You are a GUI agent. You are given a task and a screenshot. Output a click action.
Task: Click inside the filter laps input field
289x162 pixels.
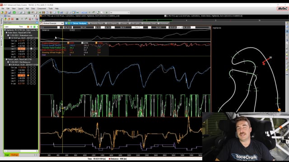coord(19,23)
